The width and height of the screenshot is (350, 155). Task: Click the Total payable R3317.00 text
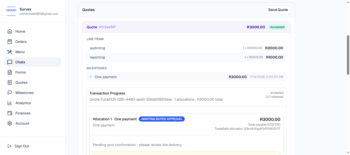coord(264,125)
